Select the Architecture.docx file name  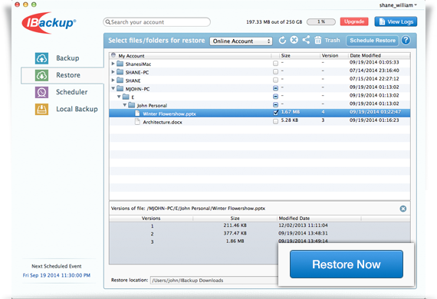click(163, 122)
